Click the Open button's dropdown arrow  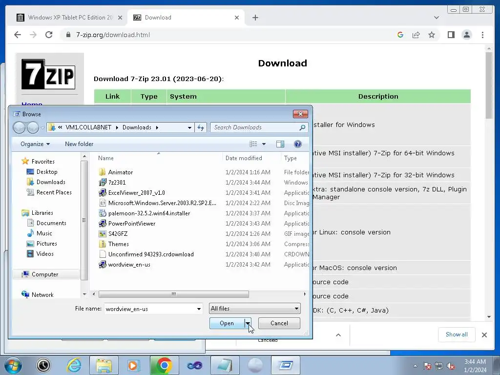248,323
